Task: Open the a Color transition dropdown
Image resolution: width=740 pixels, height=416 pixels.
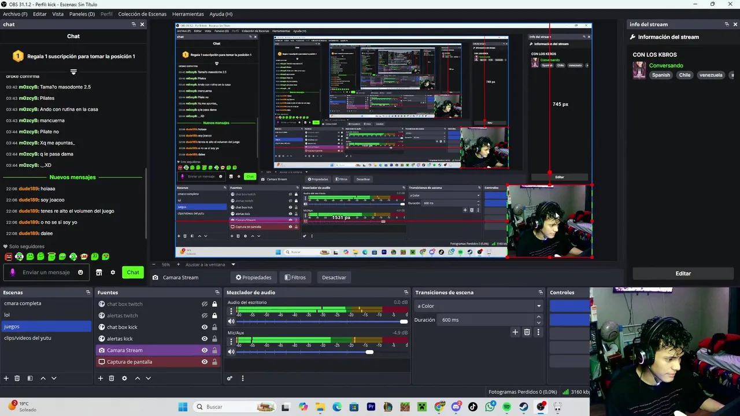Action: (479, 306)
